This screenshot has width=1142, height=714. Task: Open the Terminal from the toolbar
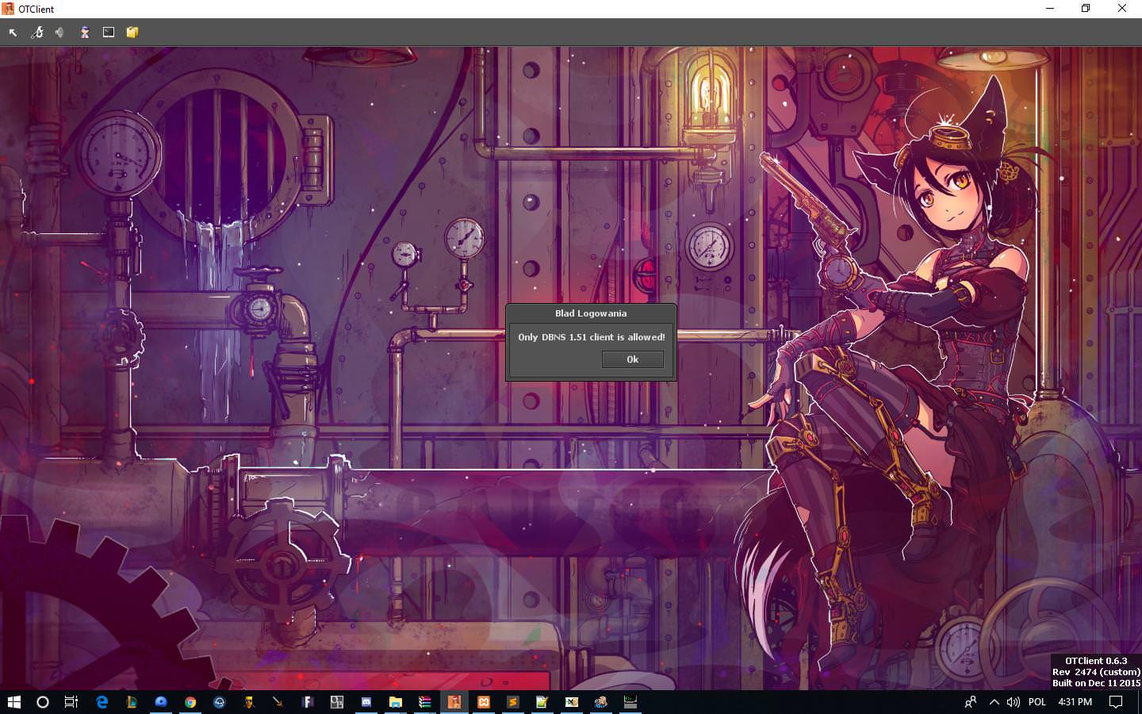[x=109, y=33]
